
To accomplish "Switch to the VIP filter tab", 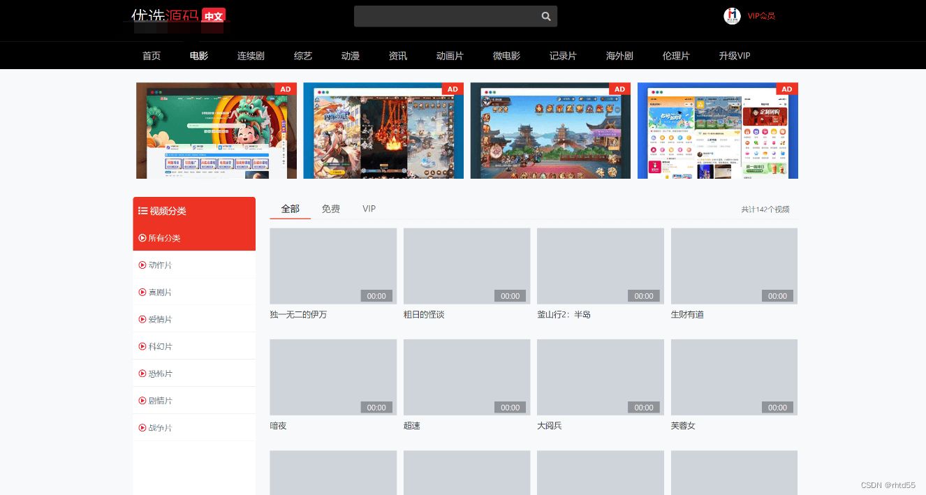I will (x=369, y=209).
